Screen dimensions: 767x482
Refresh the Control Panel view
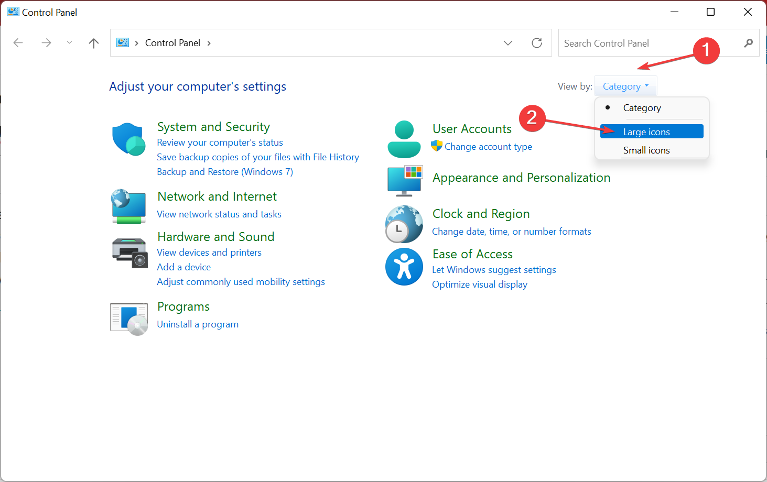[537, 43]
